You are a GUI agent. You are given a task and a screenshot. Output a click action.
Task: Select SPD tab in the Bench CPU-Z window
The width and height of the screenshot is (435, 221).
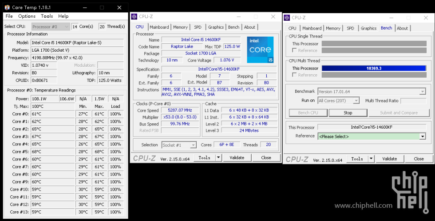pyautogui.click(x=350, y=28)
